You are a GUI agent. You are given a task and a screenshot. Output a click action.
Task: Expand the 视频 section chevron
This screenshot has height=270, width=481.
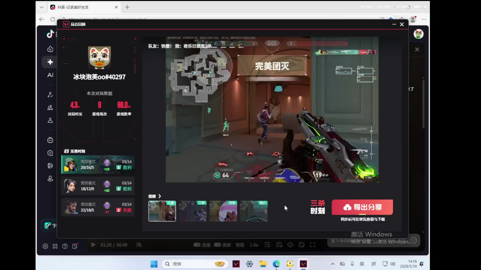(160, 196)
